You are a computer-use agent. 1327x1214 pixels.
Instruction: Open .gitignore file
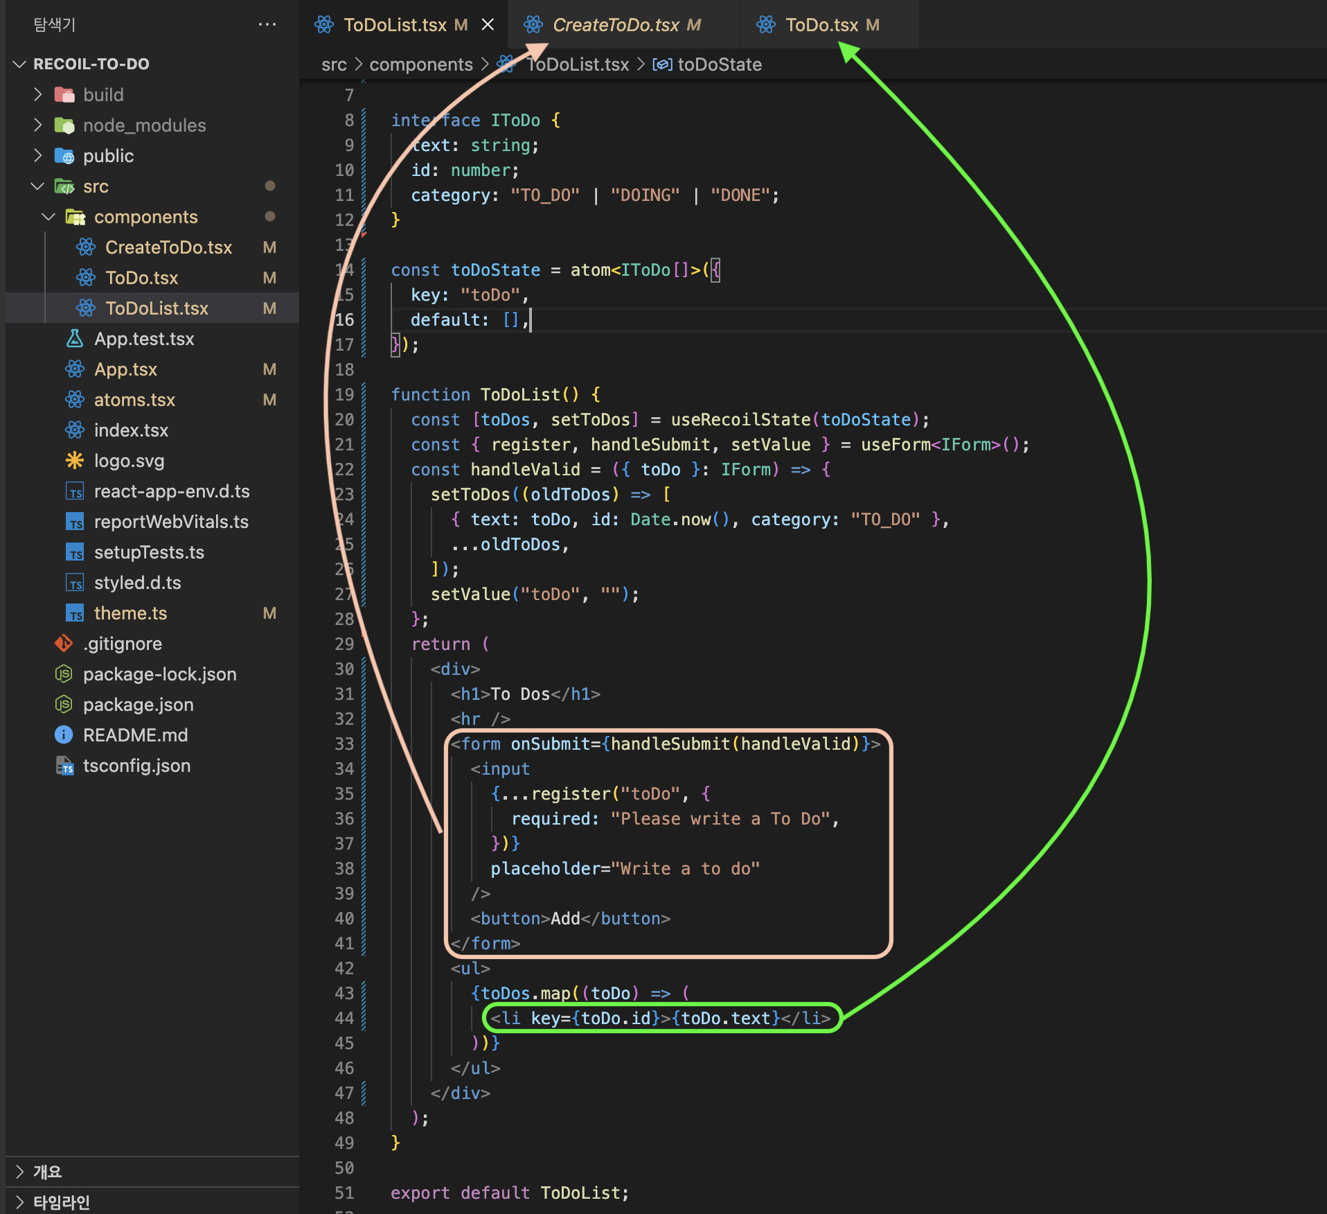pyautogui.click(x=122, y=644)
